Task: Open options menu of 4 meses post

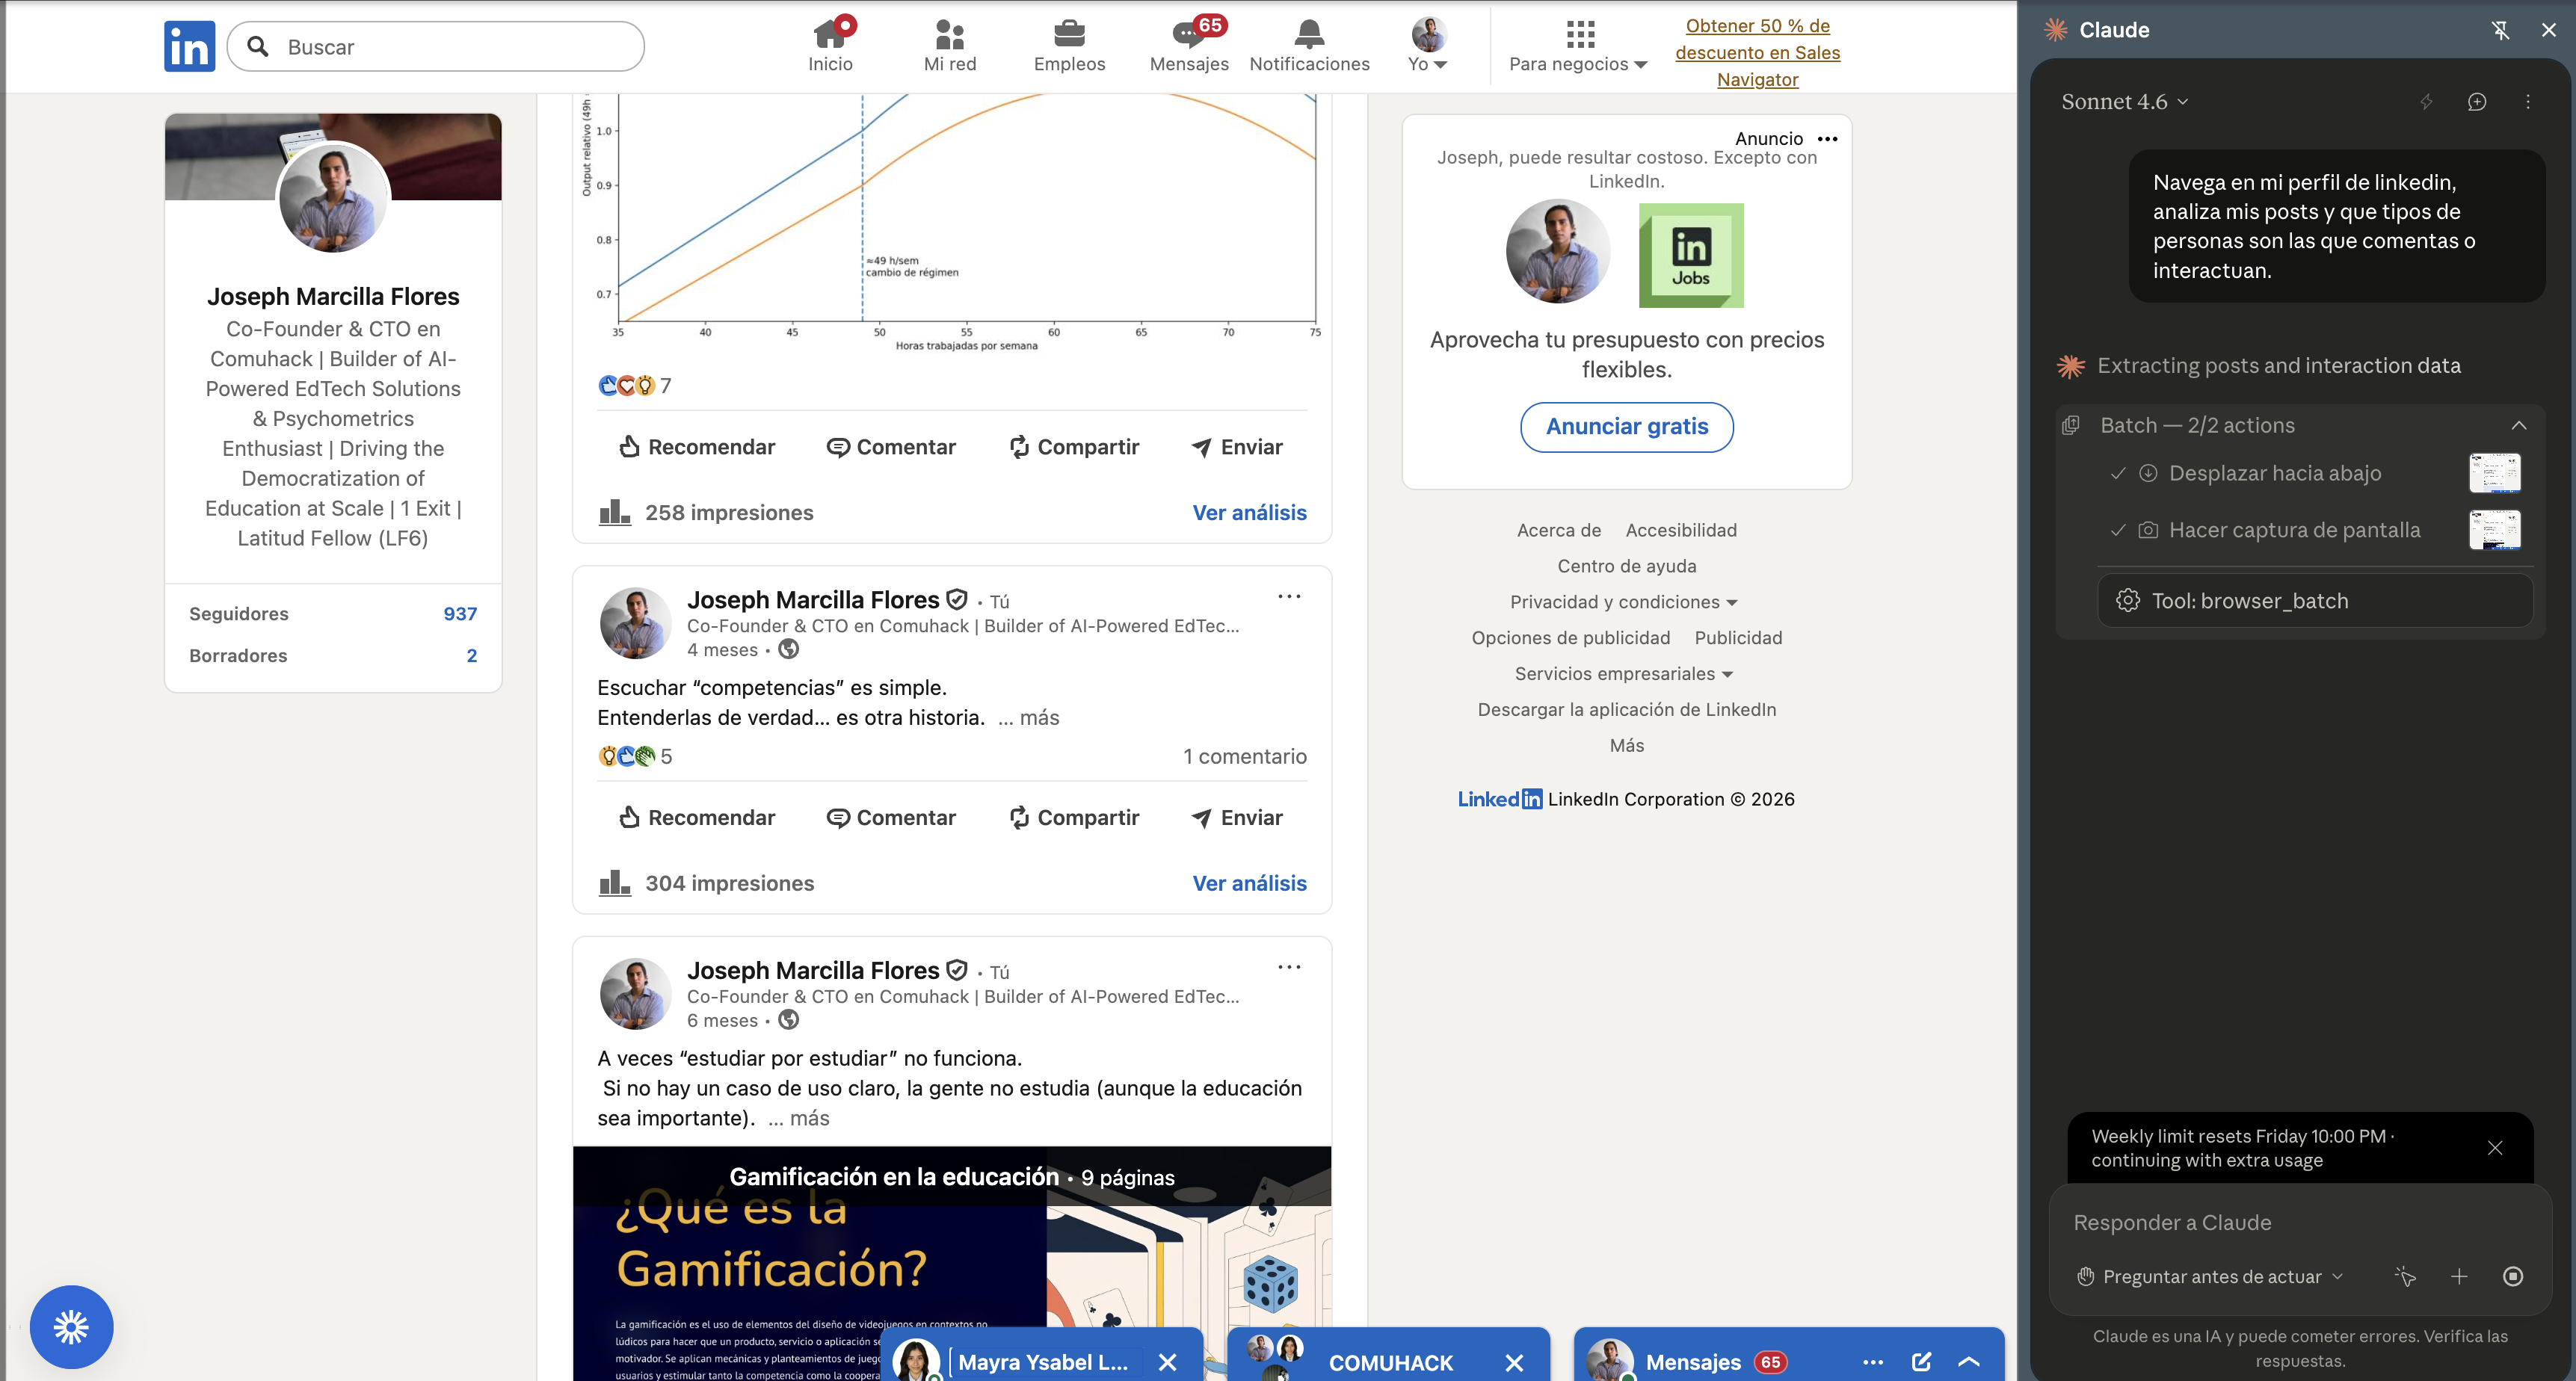Action: click(x=1289, y=597)
